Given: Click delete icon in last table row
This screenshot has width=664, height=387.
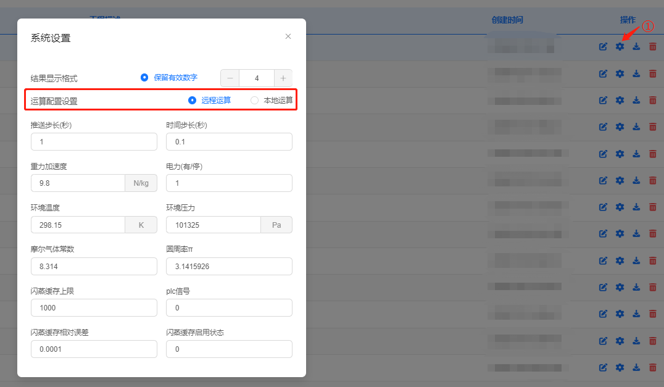Looking at the screenshot, I should (653, 367).
